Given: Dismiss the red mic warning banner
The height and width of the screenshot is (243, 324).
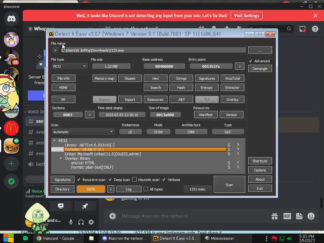Looking at the screenshot, I should click(x=315, y=16).
